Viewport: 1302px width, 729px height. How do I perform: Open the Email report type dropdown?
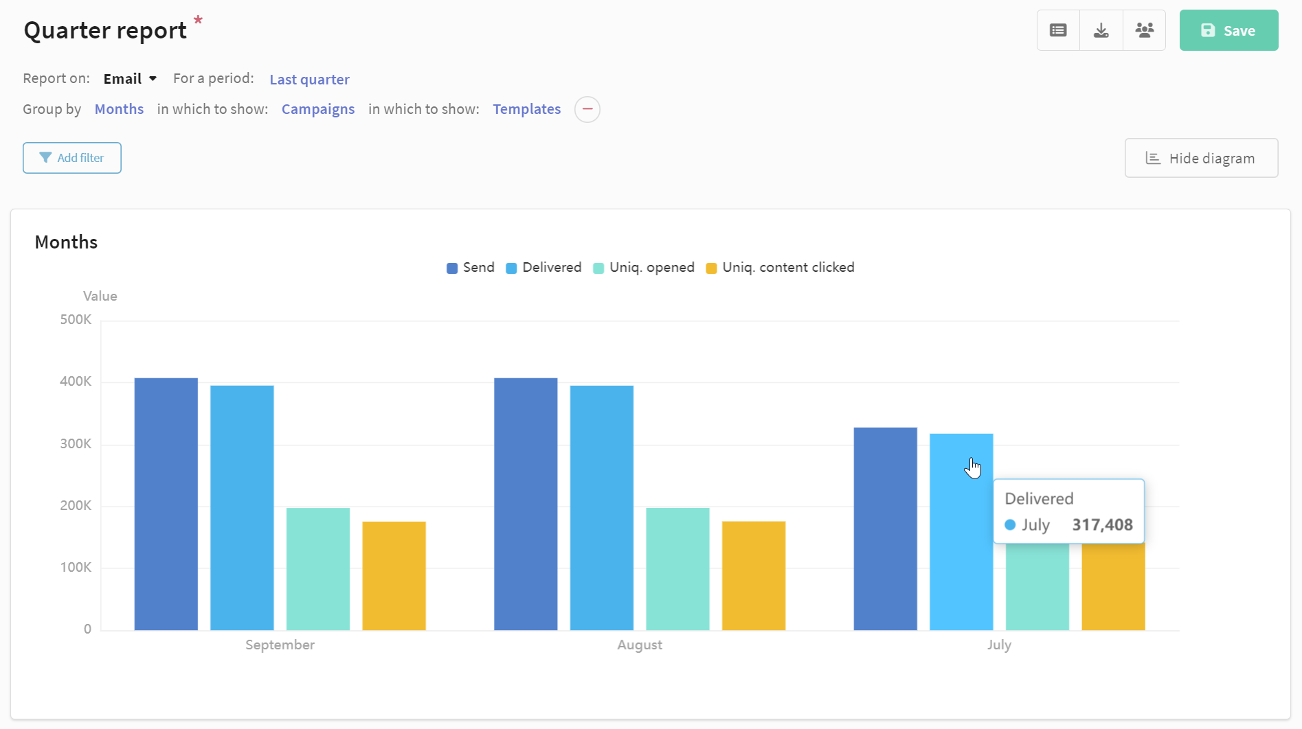(130, 79)
